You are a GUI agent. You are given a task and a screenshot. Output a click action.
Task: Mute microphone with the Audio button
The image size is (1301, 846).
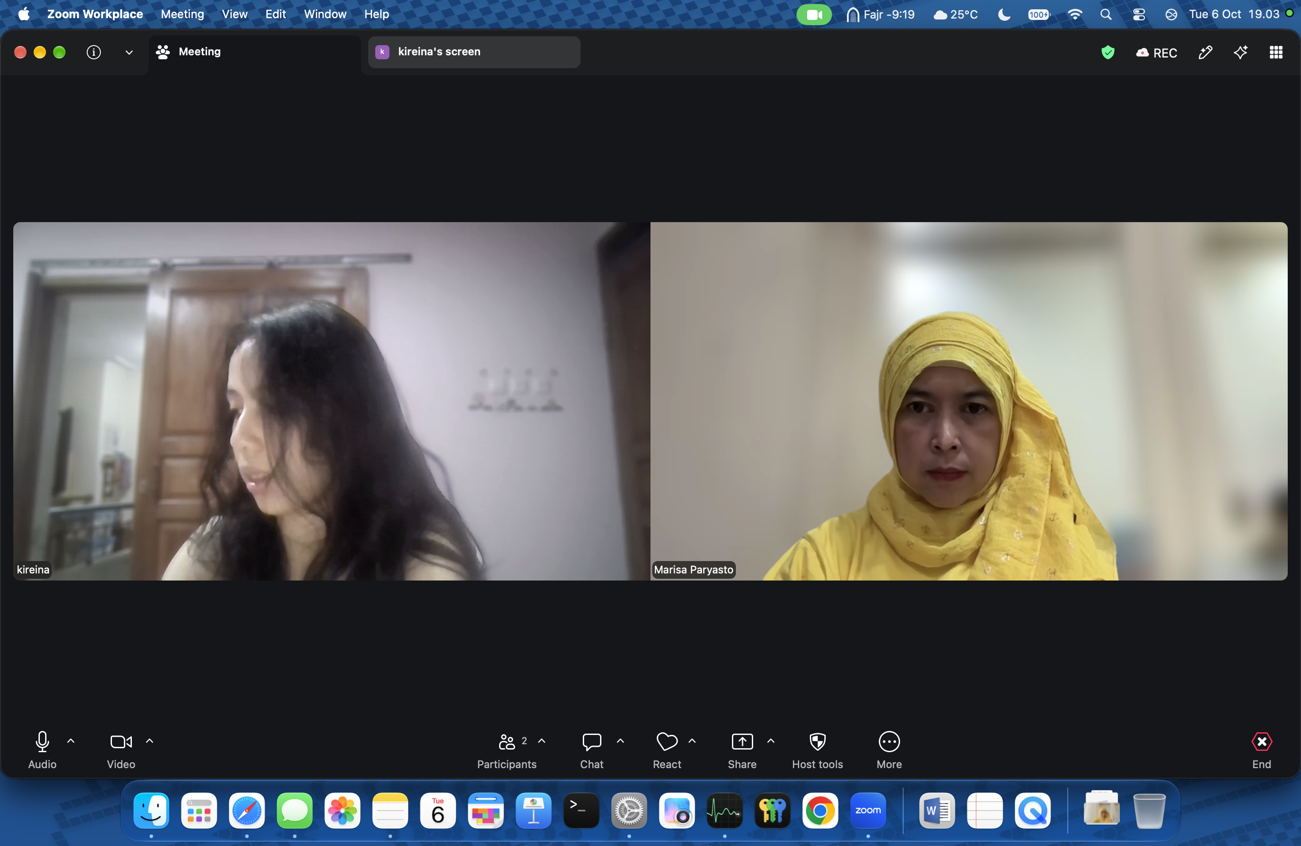click(42, 750)
